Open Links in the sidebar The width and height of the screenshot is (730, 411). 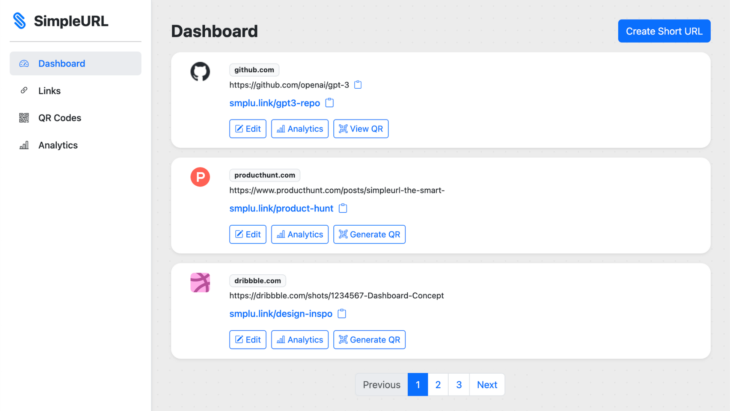pos(49,91)
